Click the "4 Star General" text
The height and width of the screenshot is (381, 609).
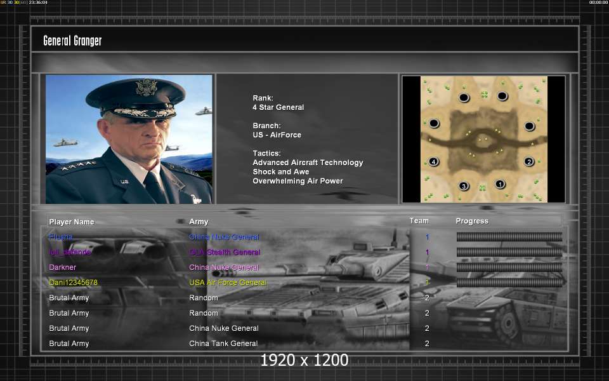point(278,107)
